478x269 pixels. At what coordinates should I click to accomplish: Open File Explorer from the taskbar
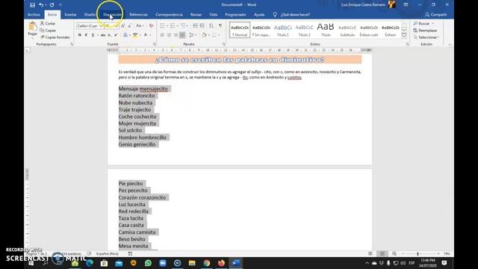point(192,263)
